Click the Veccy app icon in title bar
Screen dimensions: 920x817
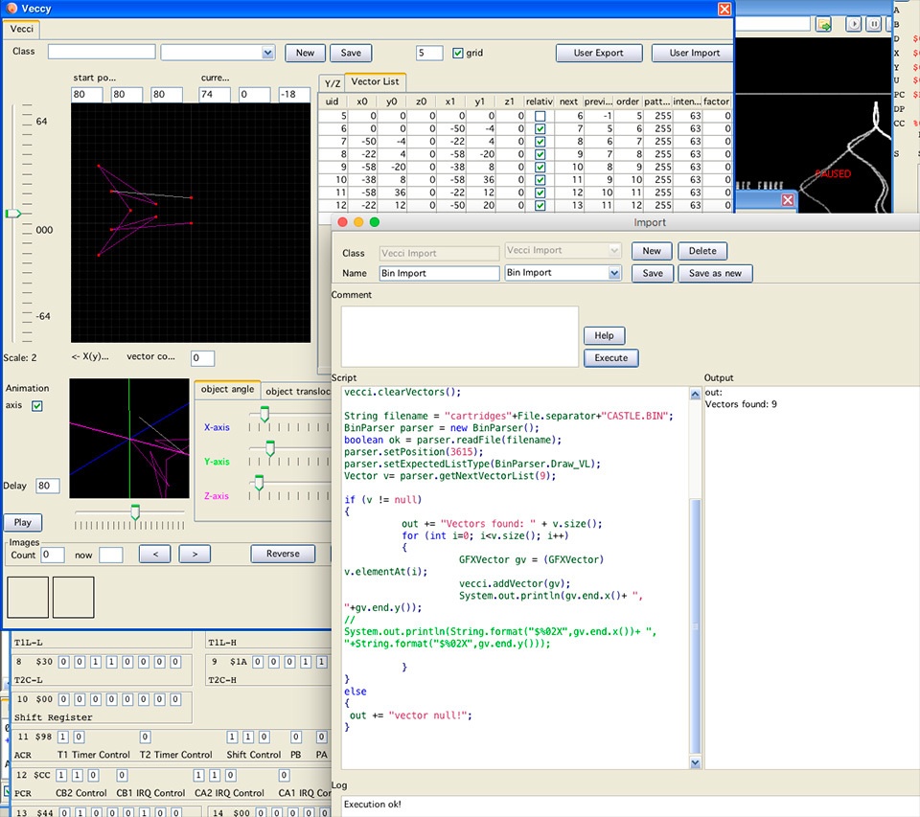(10, 8)
